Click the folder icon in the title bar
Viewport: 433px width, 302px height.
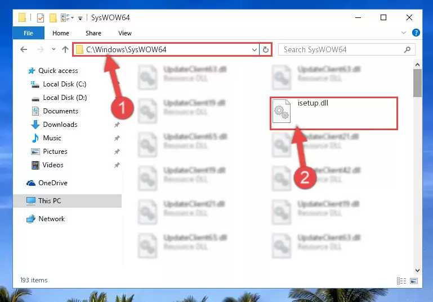[23, 17]
